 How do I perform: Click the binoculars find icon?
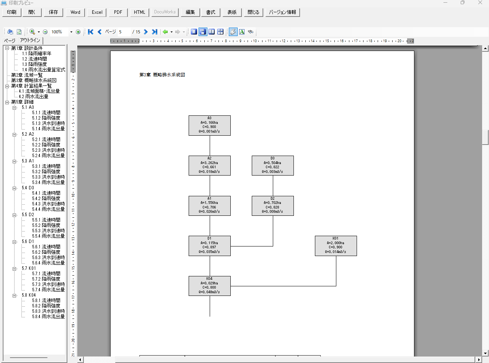pyautogui.click(x=251, y=32)
